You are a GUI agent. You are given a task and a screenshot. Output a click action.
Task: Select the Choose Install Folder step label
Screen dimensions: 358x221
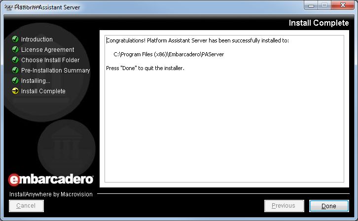point(50,60)
